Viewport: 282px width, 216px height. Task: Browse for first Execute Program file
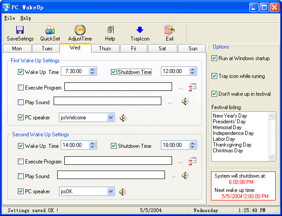point(181,88)
